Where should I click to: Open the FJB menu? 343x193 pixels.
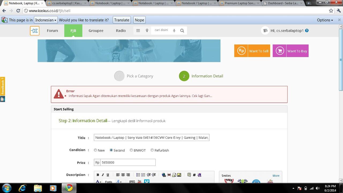[x=73, y=31]
